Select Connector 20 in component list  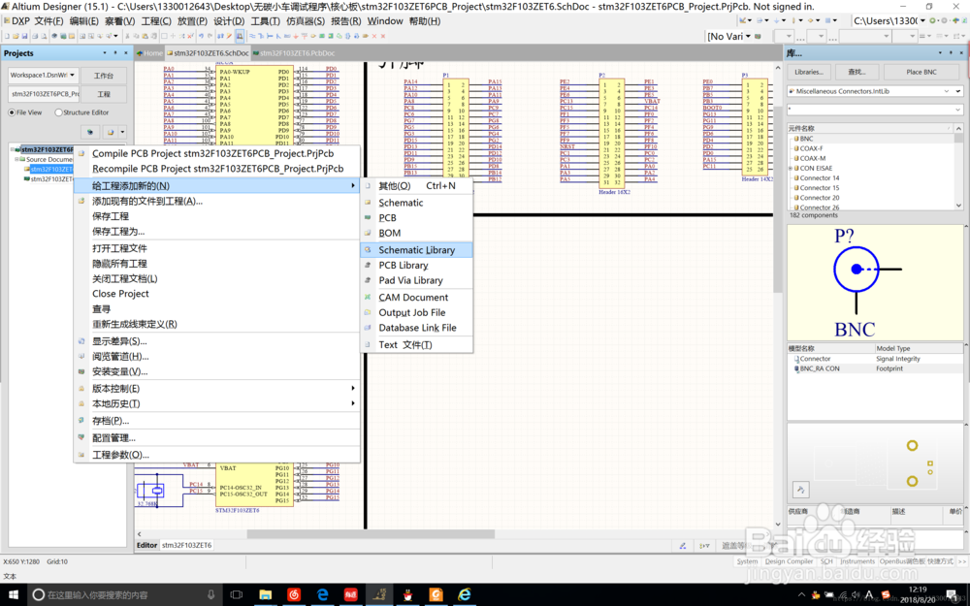819,198
